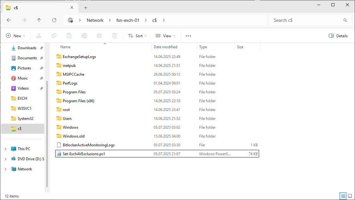Click the pin icon beside Videos
The height and width of the screenshot is (200, 355).
point(41,88)
